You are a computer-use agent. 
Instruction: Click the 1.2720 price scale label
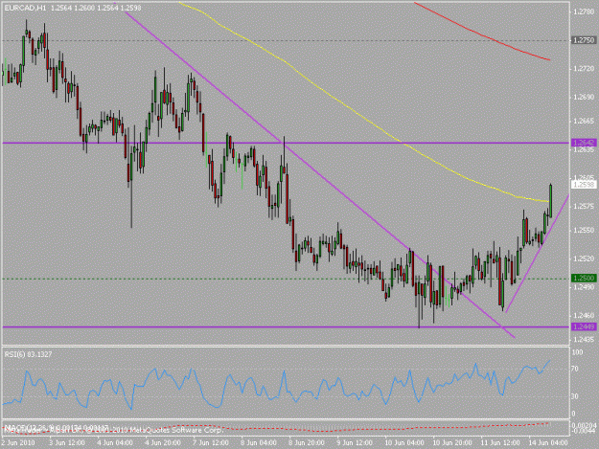click(x=584, y=69)
